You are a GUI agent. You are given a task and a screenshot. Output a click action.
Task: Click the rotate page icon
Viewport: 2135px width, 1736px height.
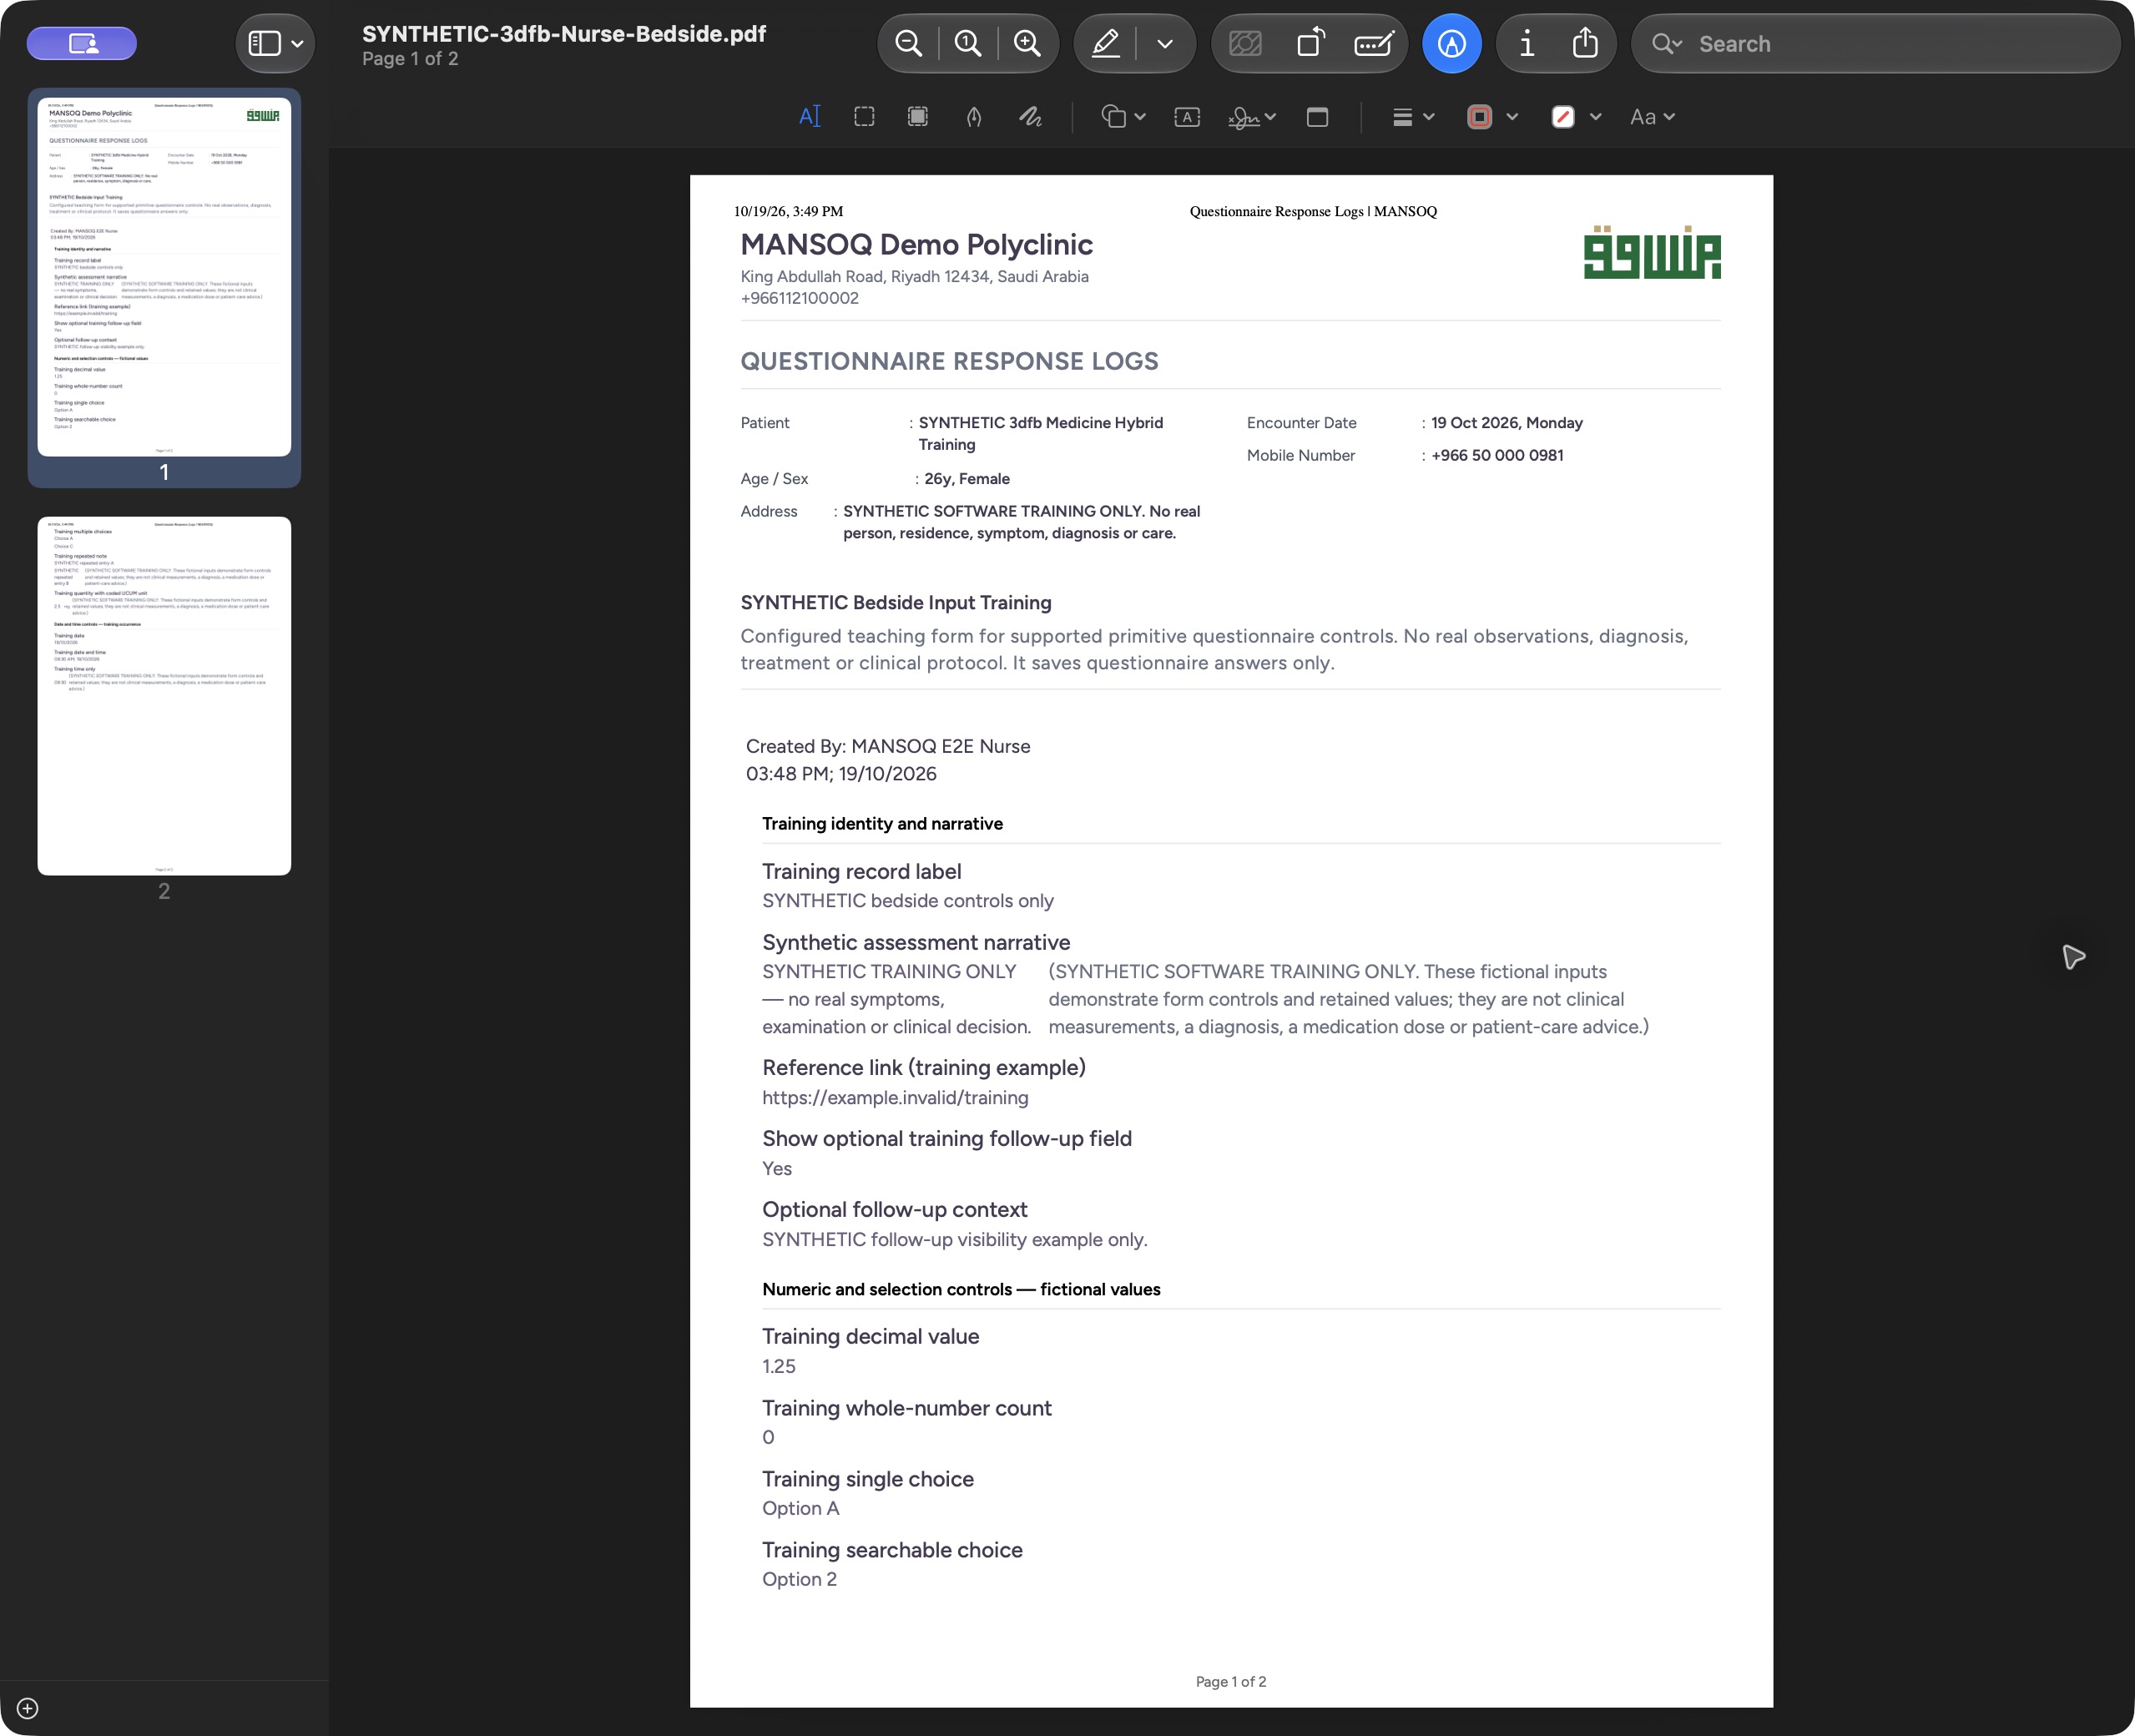[1310, 44]
